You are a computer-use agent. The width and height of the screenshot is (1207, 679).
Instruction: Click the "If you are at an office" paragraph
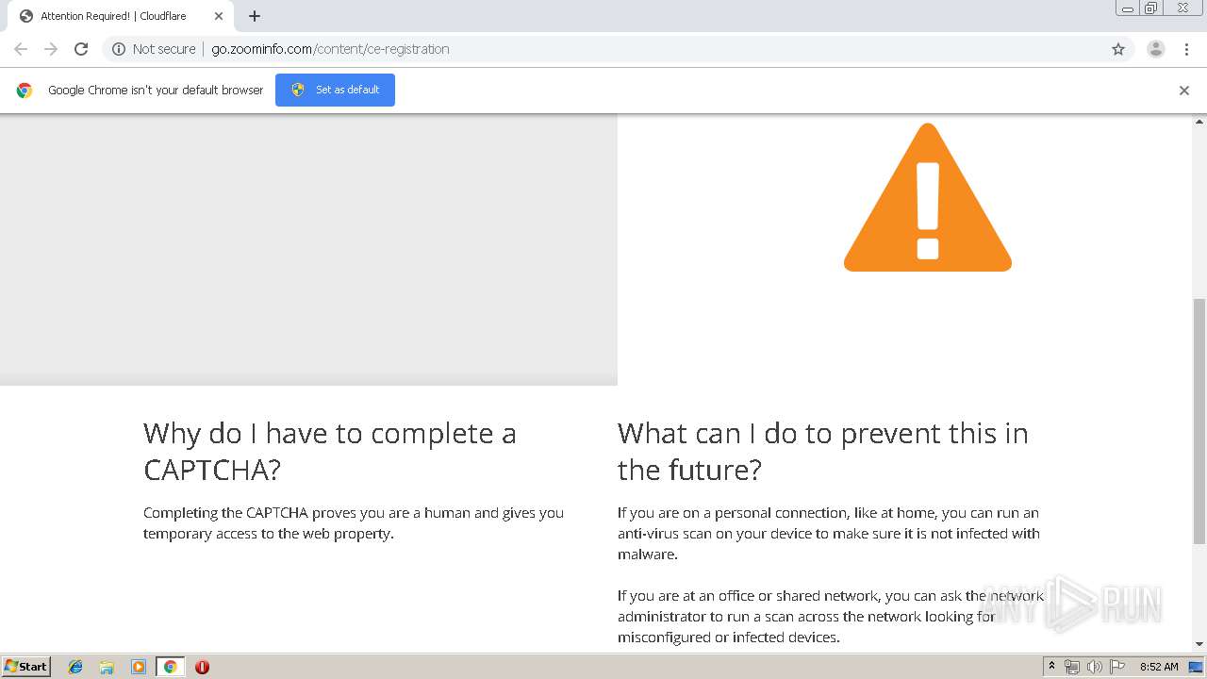831,617
